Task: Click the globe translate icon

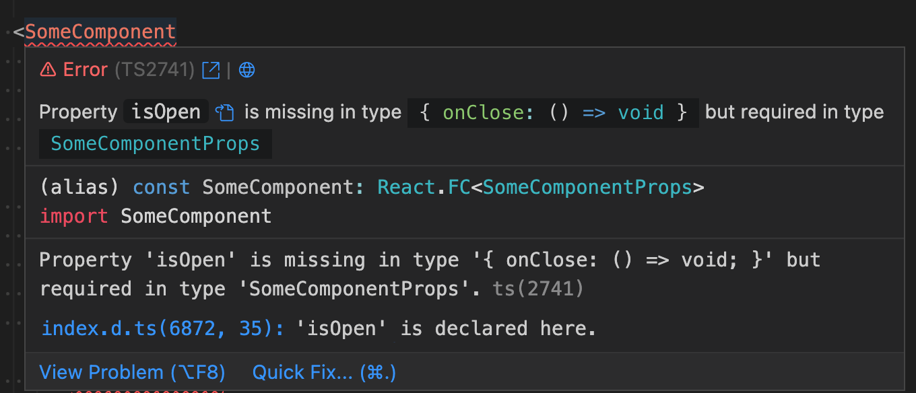Action: pyautogui.click(x=247, y=69)
